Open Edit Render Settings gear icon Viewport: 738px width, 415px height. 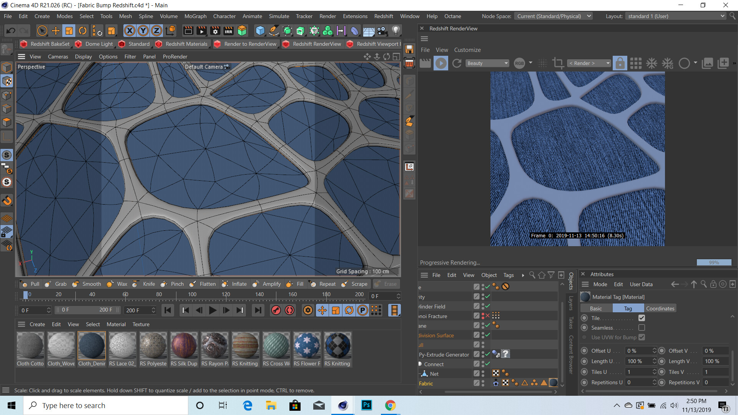pos(215,31)
